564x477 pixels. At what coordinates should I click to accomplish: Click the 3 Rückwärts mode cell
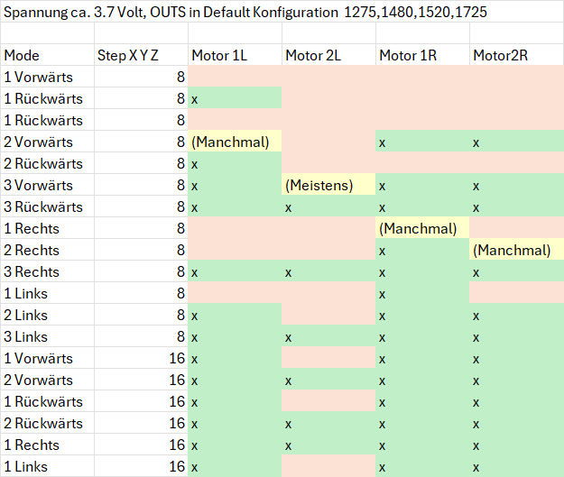point(48,206)
